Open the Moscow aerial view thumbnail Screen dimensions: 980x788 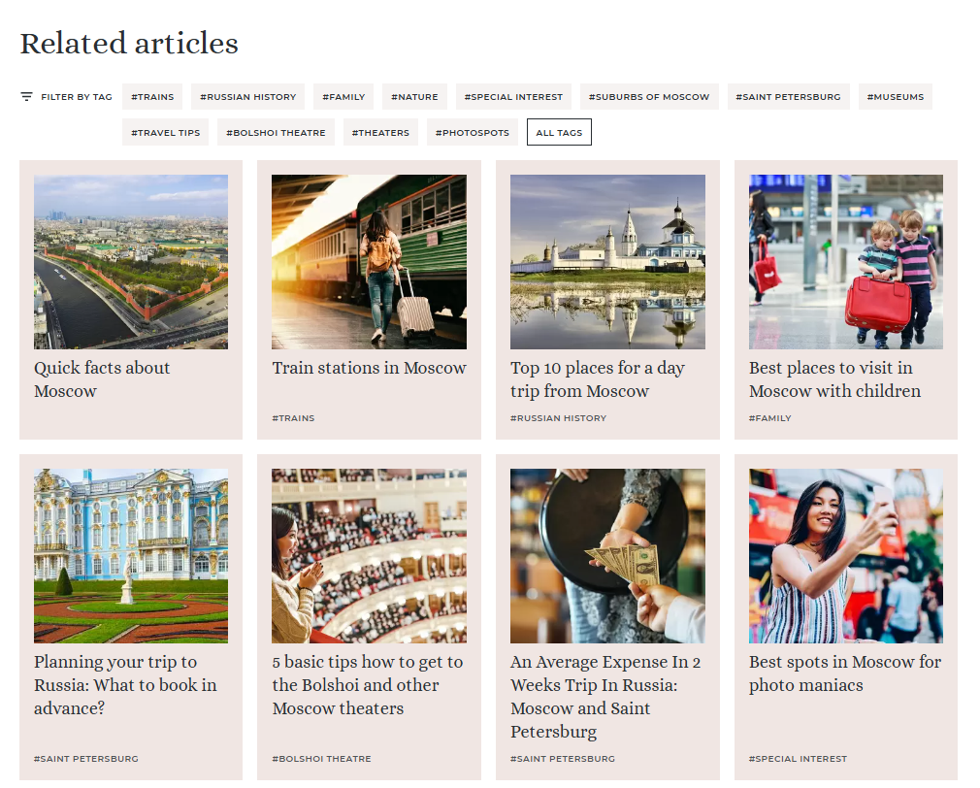(x=131, y=262)
